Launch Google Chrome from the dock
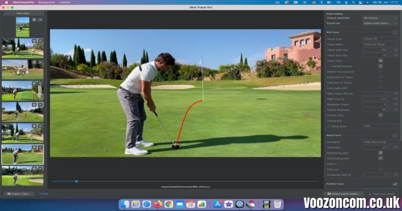 pos(169,204)
